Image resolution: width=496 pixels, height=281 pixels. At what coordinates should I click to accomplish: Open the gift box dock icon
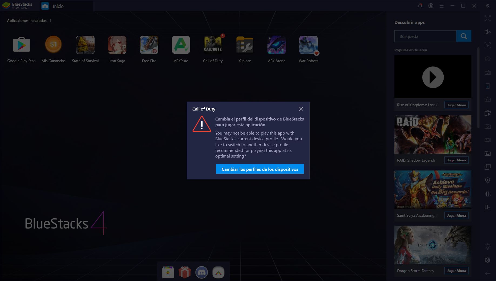click(185, 272)
